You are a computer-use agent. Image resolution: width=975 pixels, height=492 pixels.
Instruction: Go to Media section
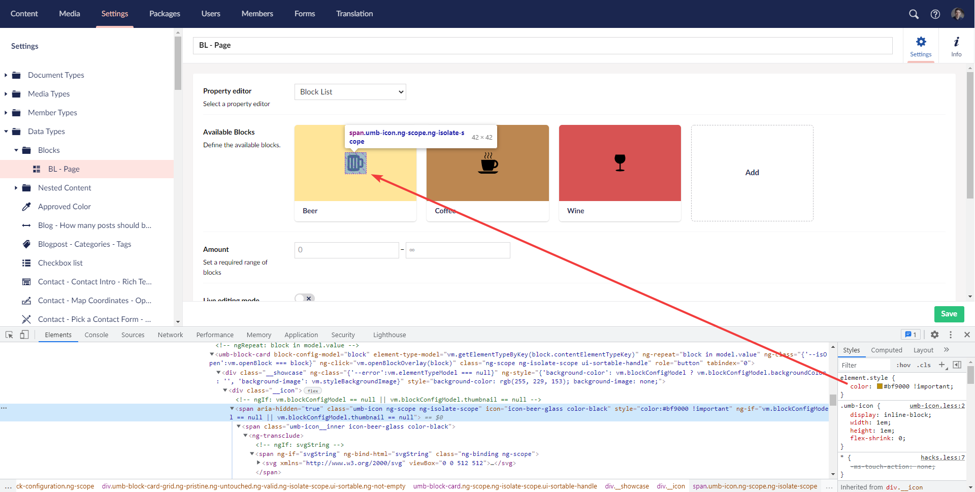tap(70, 14)
